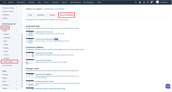Click the user avatar picture
Image resolution: width=172 pixels, height=92 pixels.
[x=157, y=2]
